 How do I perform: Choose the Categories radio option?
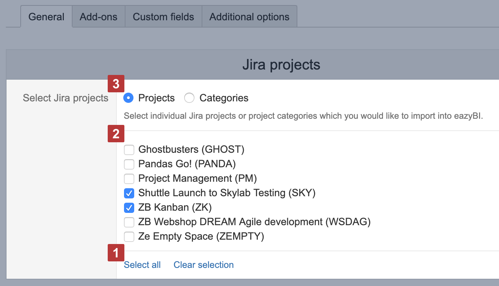tap(189, 98)
